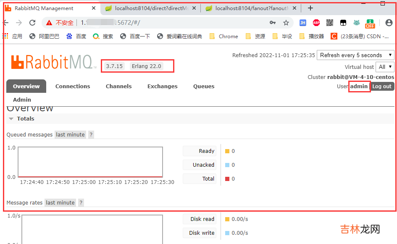Image resolution: width=397 pixels, height=244 pixels.
Task: Collapse the Totals section
Action: (11, 119)
